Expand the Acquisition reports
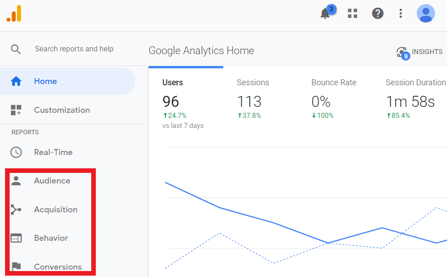The width and height of the screenshot is (447, 277). click(55, 210)
